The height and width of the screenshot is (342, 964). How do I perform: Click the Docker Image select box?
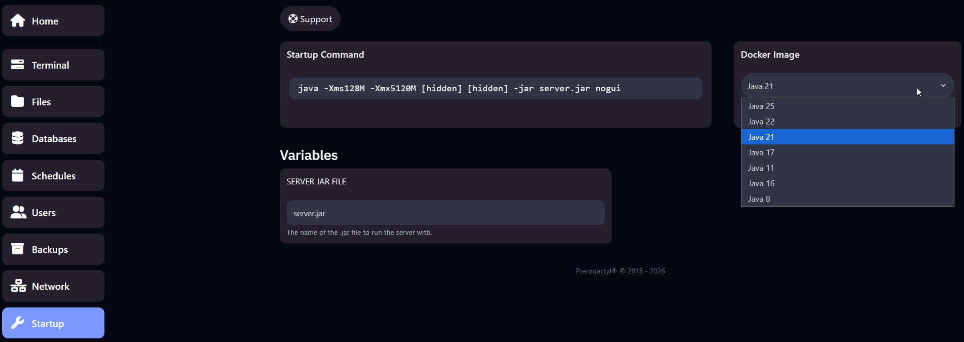click(x=847, y=85)
